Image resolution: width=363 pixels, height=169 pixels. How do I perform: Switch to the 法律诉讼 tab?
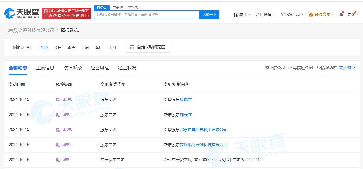pyautogui.click(x=72, y=68)
